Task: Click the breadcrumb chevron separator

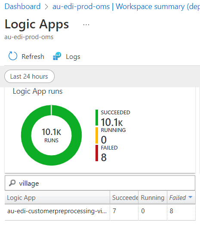Action: (x=46, y=7)
